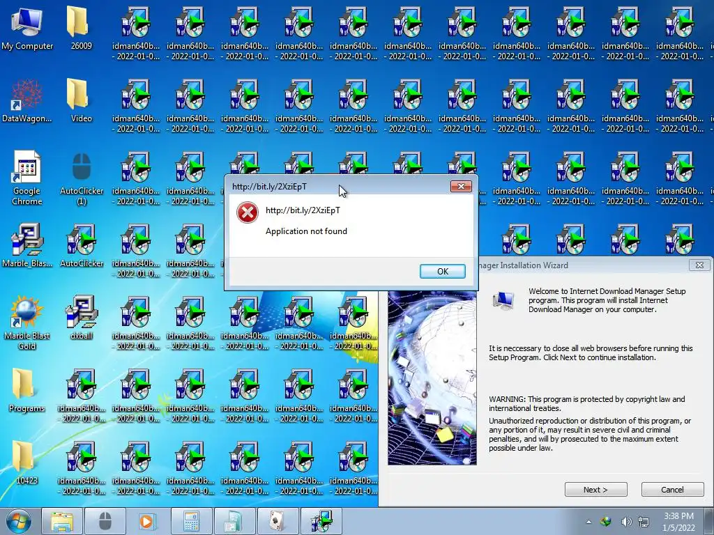Viewport: 714px width, 535px height.
Task: Open the volume speaker tray icon
Action: coord(626,522)
